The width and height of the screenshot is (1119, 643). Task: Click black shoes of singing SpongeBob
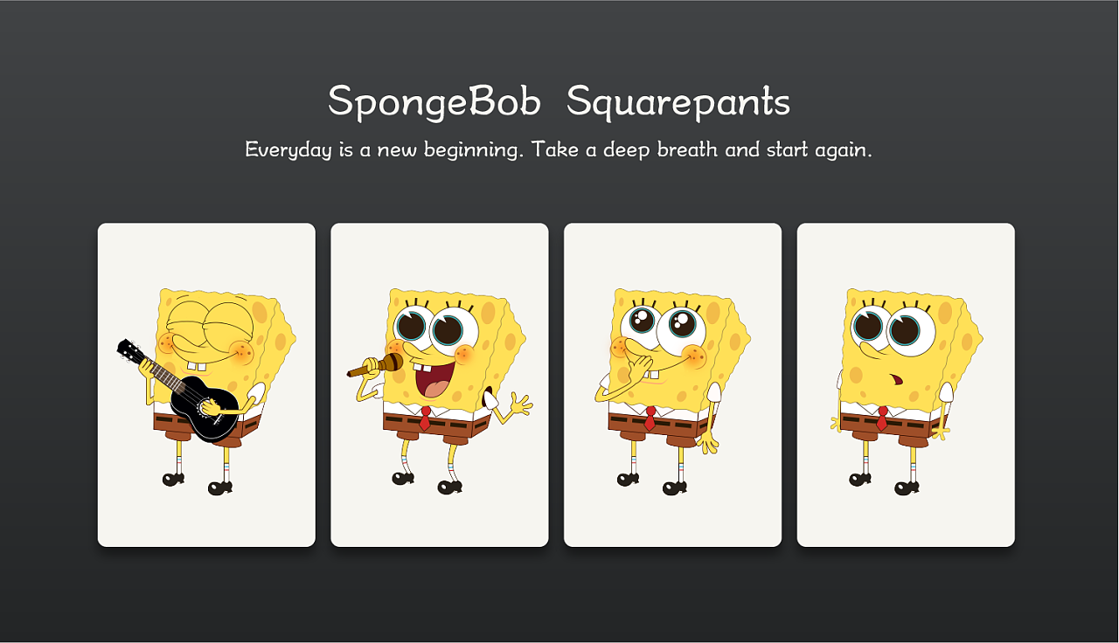(427, 483)
